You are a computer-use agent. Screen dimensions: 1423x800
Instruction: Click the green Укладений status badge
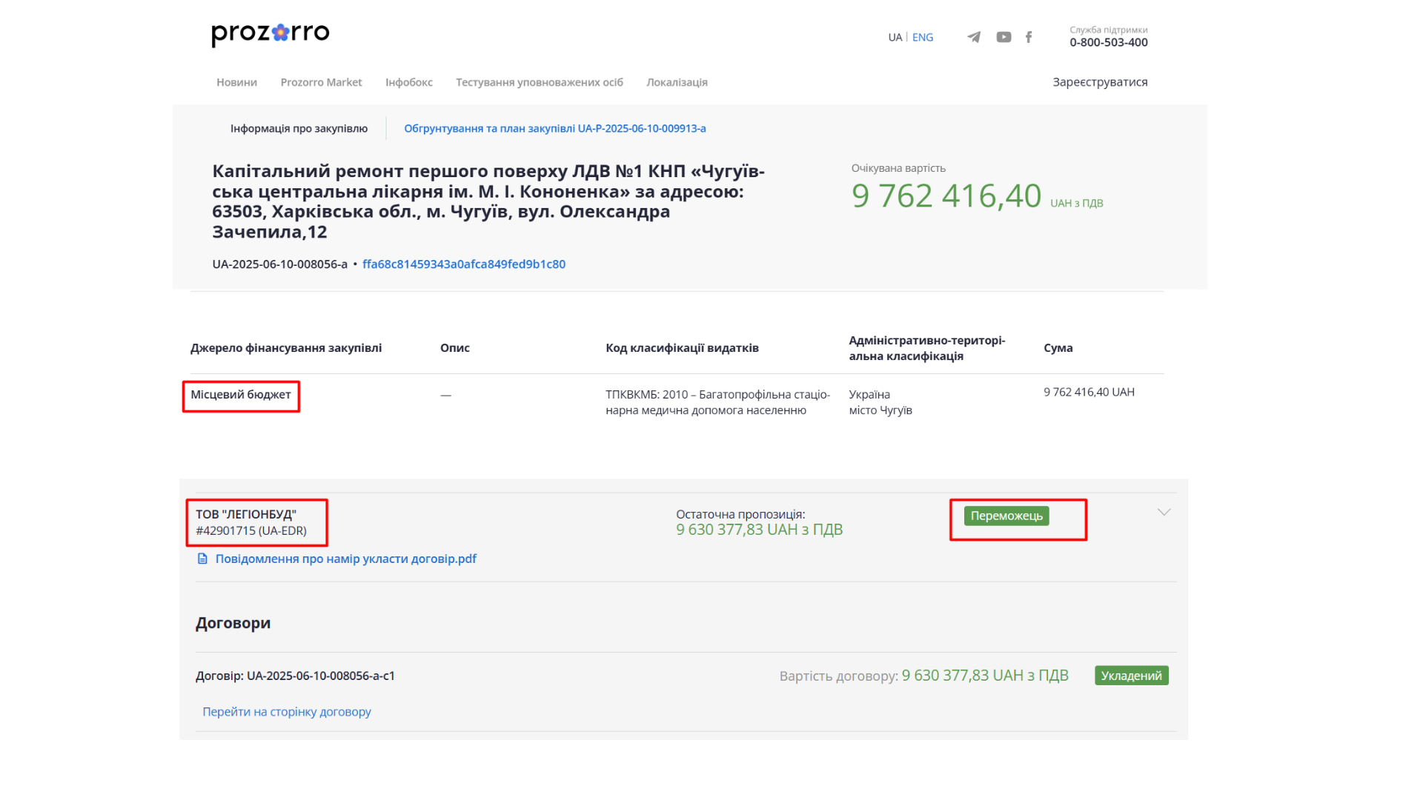(1131, 676)
